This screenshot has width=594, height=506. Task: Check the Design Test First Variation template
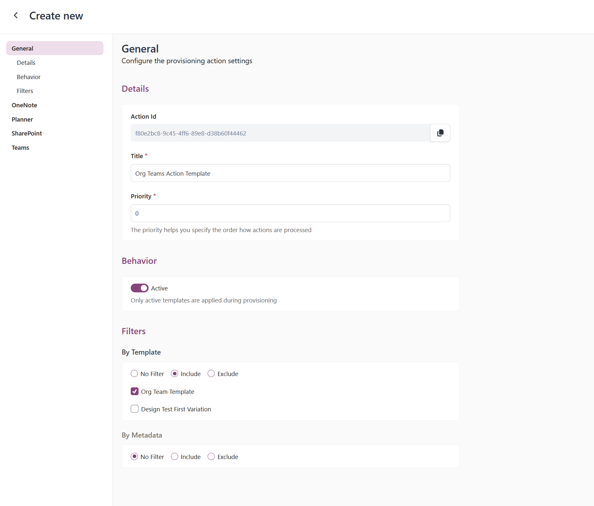point(134,409)
